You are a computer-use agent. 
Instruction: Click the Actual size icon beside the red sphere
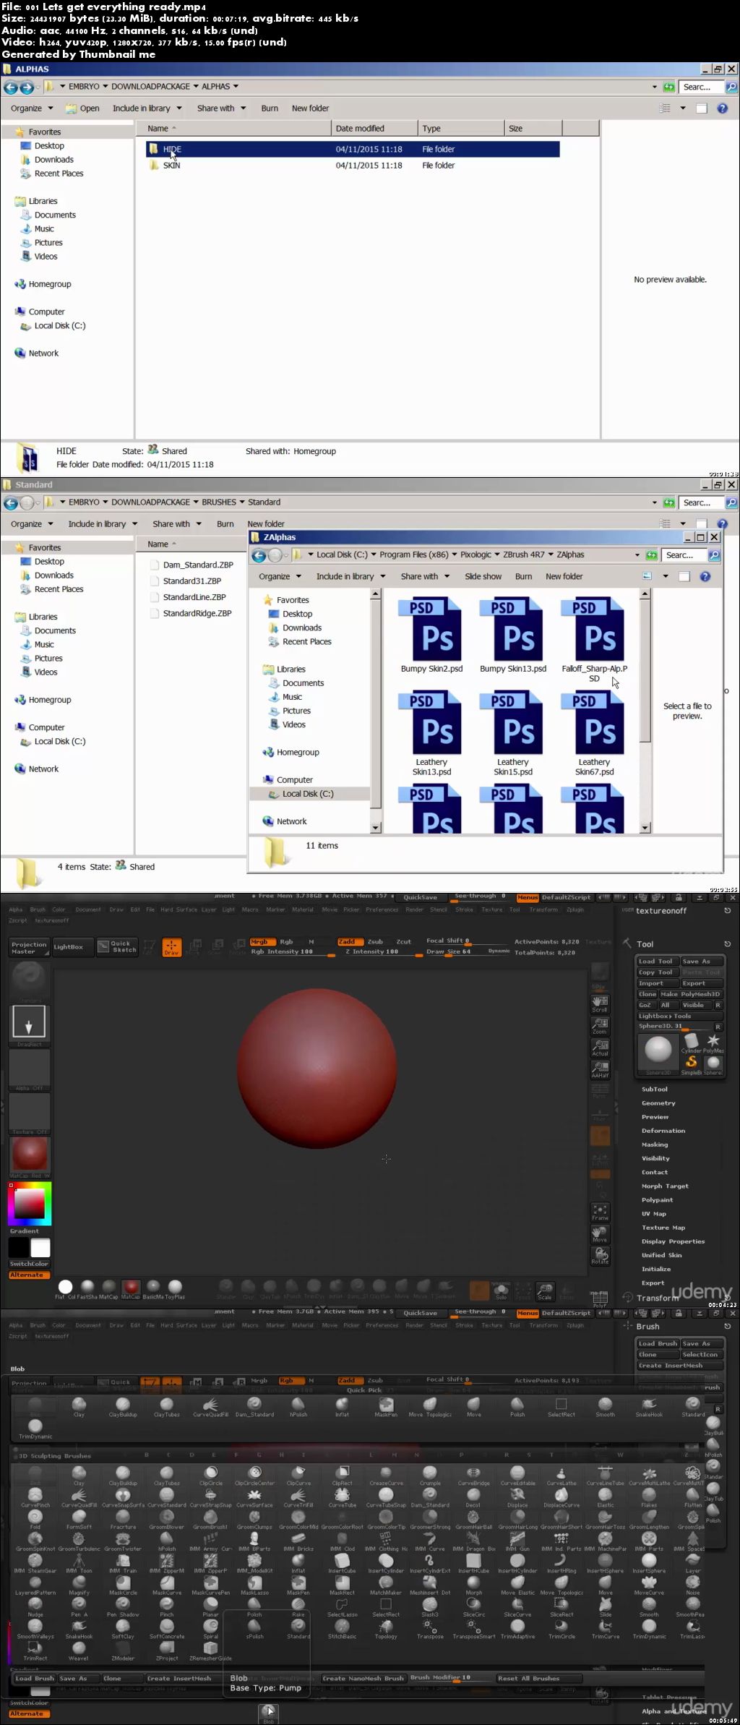(x=600, y=1048)
